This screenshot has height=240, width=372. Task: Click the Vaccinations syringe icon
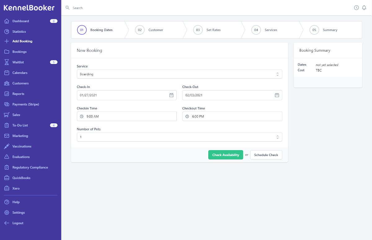(7, 146)
